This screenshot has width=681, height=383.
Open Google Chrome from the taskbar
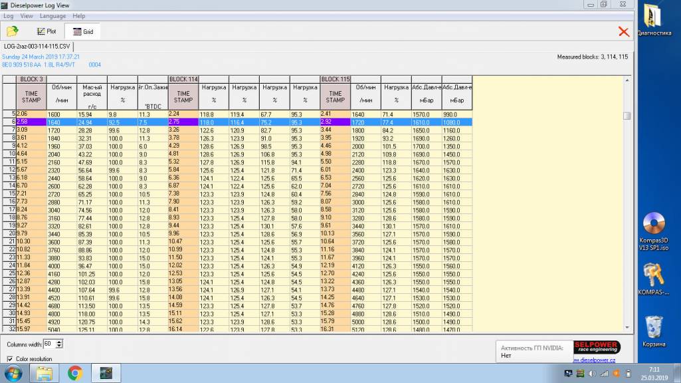coord(74,373)
